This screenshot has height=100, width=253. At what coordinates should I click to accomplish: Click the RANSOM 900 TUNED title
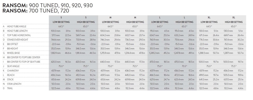tap(48, 6)
